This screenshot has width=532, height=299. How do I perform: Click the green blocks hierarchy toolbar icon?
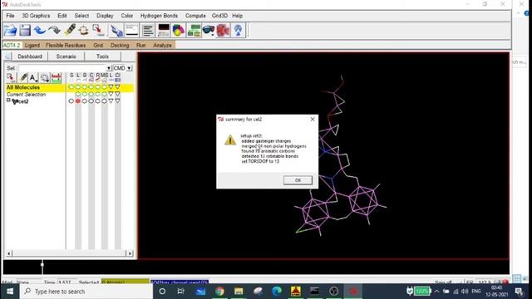tap(194, 31)
